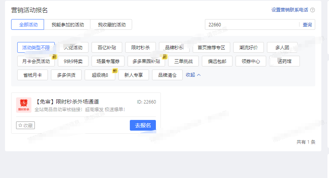Select 多人团 filter tag
Image resolution: width=329 pixels, height=178 pixels.
coord(282,47)
